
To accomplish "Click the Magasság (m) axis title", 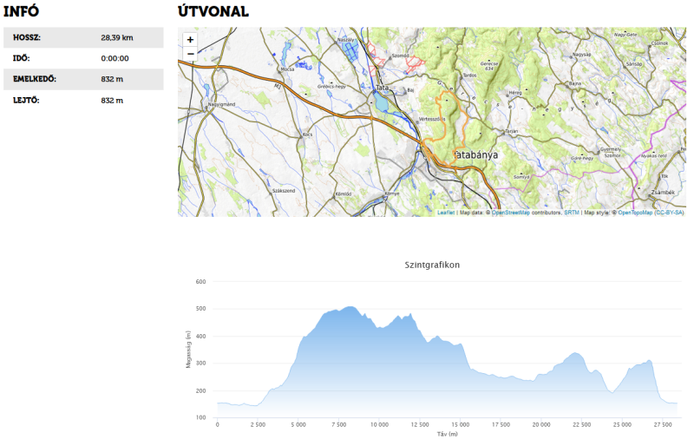I will [188, 350].
